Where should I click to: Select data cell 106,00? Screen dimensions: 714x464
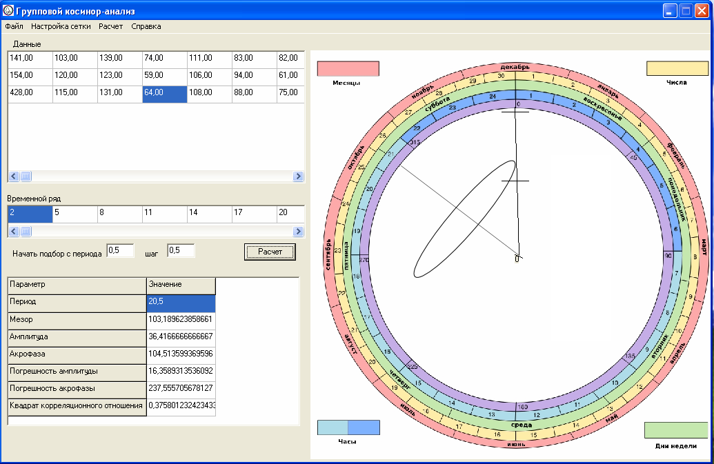click(210, 77)
